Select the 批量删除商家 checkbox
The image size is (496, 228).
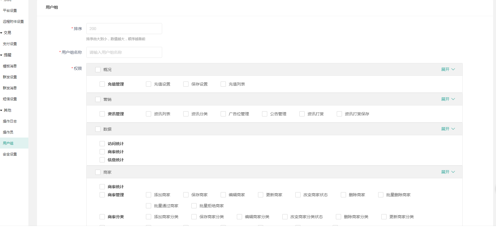pyautogui.click(x=381, y=195)
